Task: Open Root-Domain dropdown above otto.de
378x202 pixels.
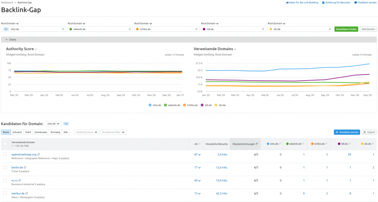Action: (10, 24)
